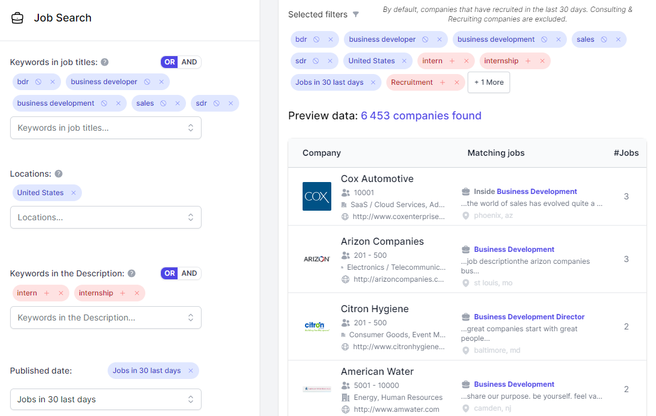The width and height of the screenshot is (656, 416).
Task: Remove 'sdr' tag in left panel
Action: [x=231, y=103]
